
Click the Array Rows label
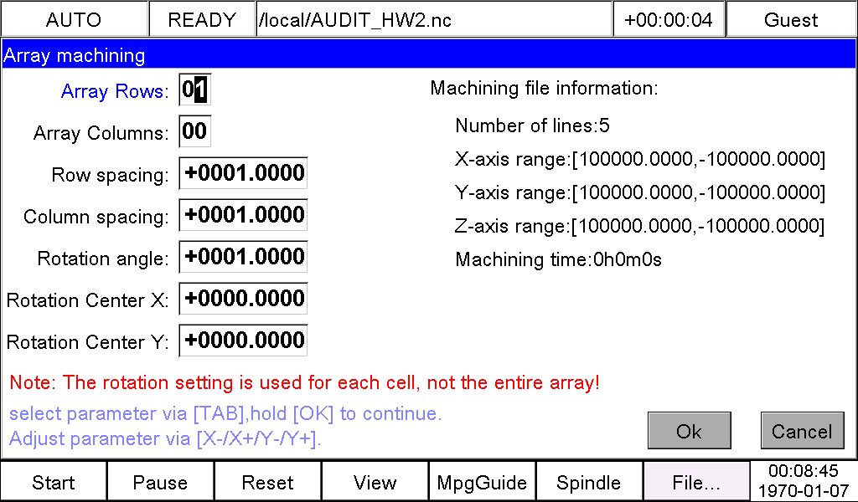115,90
